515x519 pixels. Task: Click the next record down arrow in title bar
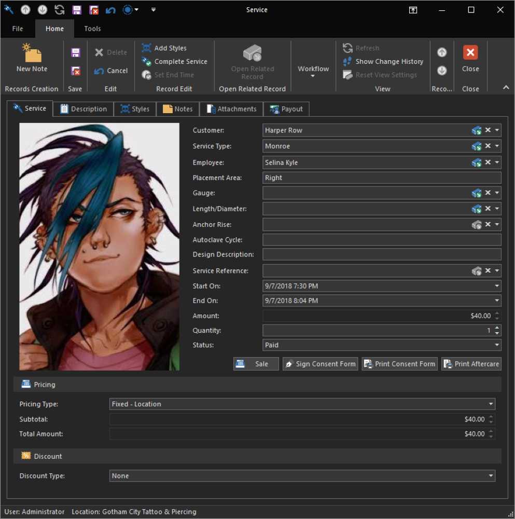[43, 10]
